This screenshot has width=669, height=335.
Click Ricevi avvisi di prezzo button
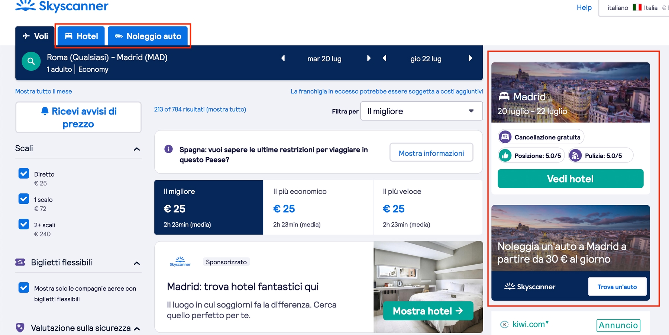pos(78,117)
